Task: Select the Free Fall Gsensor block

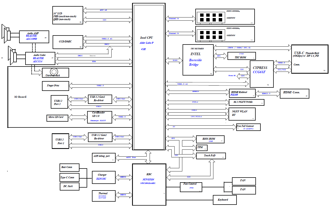Action: [248, 127]
